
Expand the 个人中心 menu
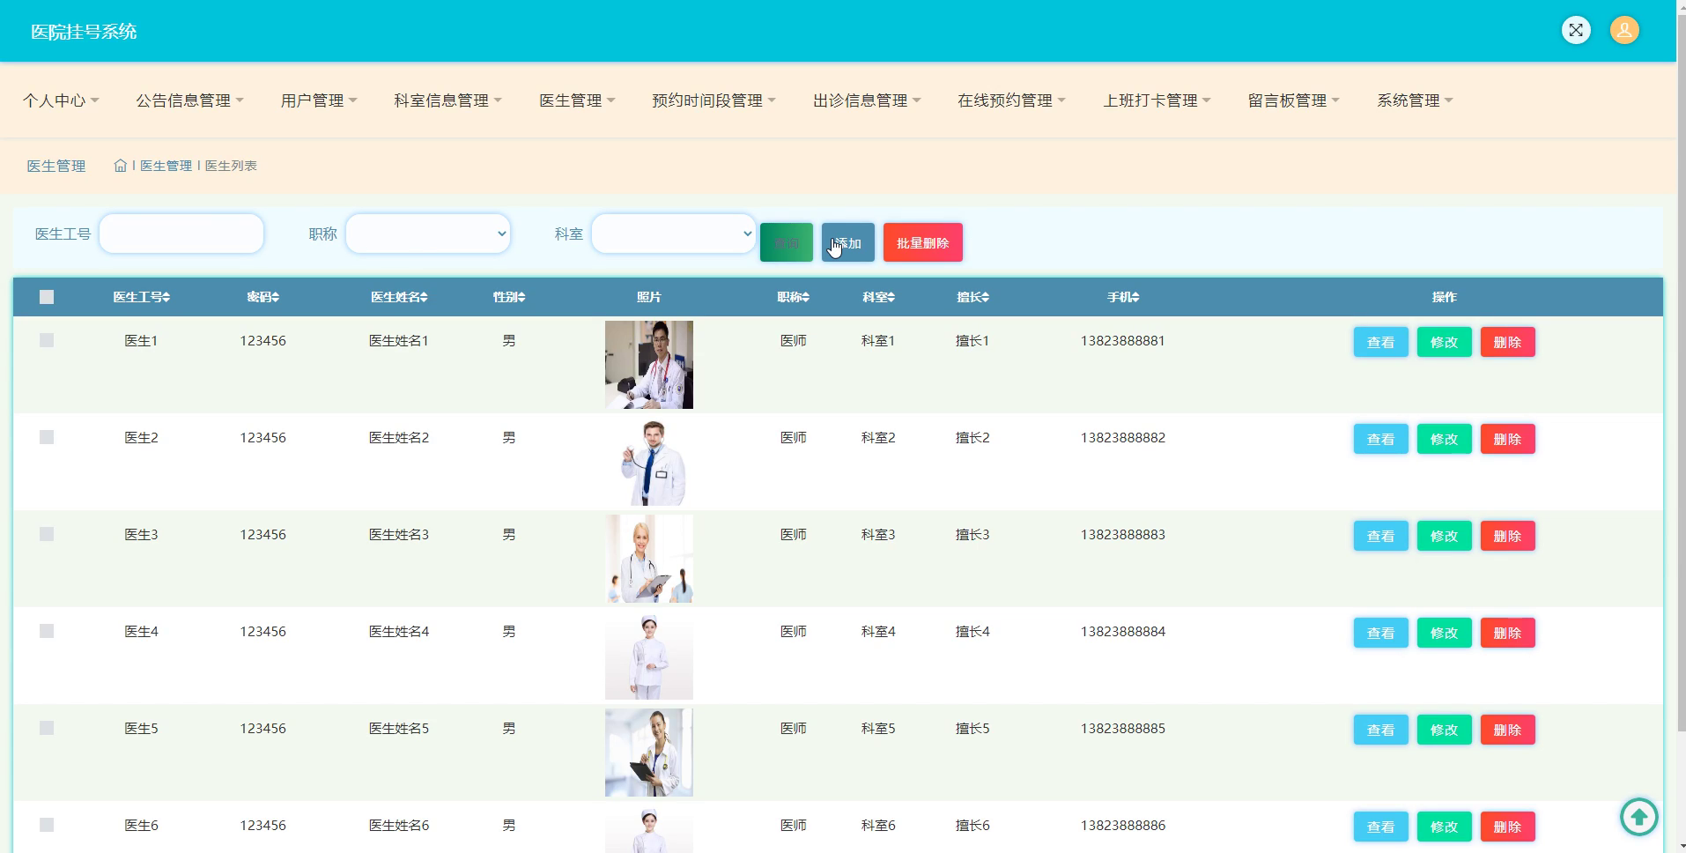click(61, 100)
